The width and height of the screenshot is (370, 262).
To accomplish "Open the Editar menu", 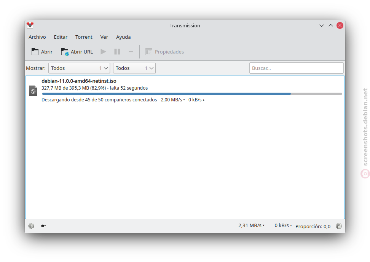I will click(61, 37).
